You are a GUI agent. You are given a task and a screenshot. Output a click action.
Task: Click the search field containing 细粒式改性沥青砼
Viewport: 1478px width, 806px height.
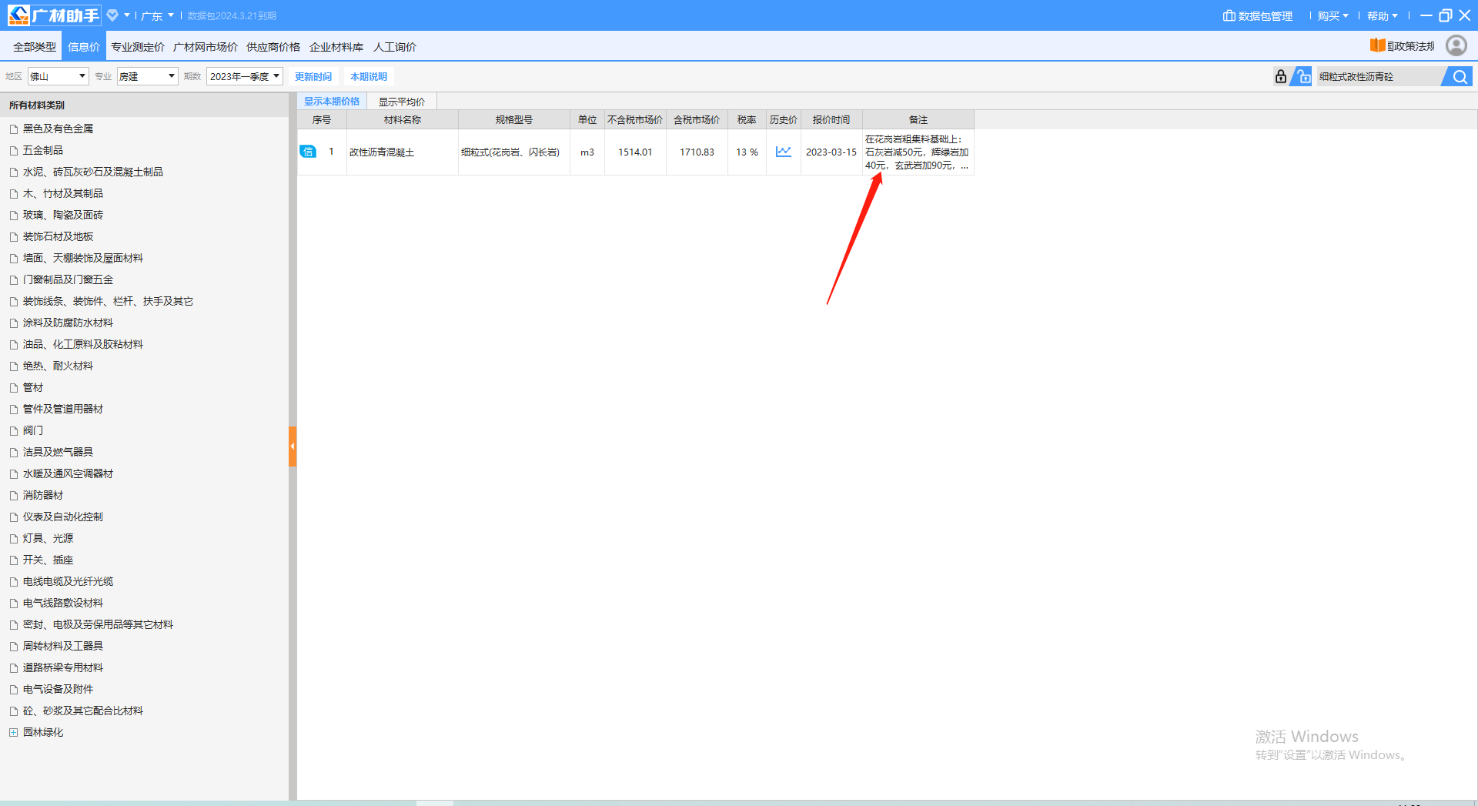point(1379,76)
